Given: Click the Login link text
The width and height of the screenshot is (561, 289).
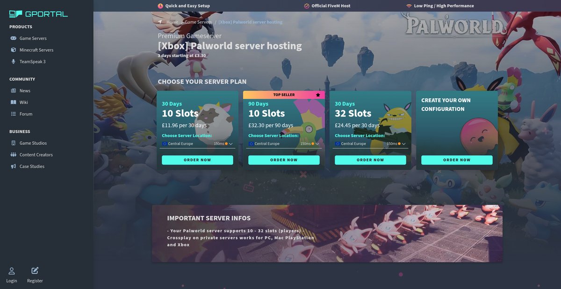Looking at the screenshot, I should (12, 281).
